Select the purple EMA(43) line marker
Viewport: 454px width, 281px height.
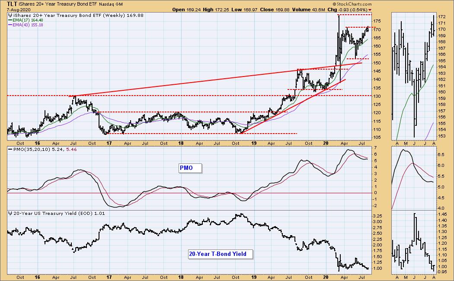10,25
